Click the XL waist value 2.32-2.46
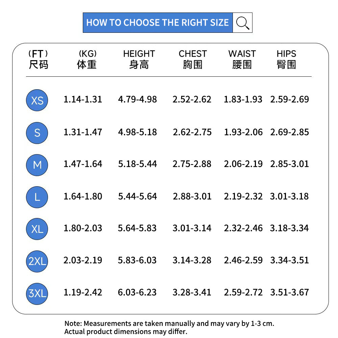The width and height of the screenshot is (338, 338). pyautogui.click(x=243, y=228)
